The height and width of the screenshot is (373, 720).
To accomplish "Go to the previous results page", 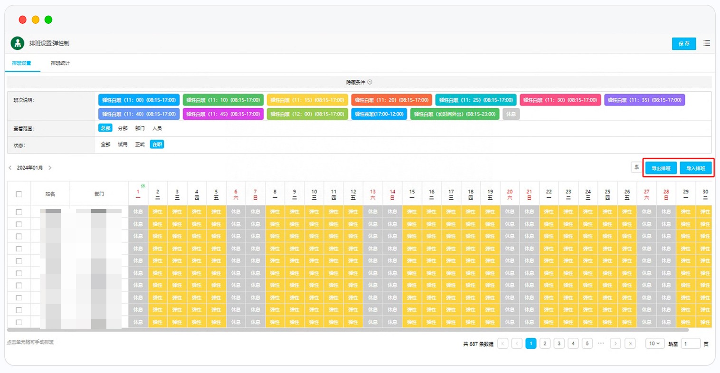I will pos(517,344).
